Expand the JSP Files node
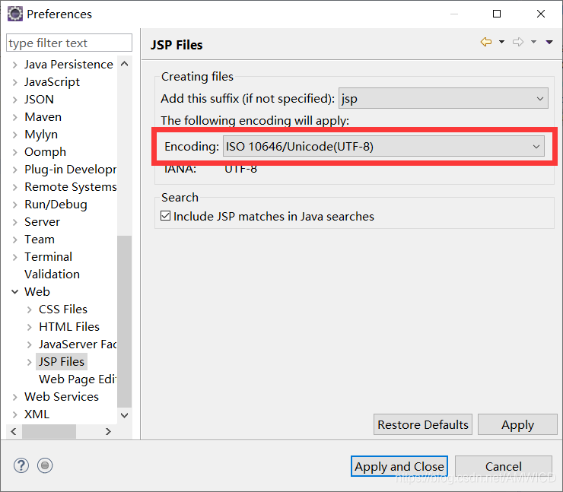The height and width of the screenshot is (492, 563). point(30,363)
